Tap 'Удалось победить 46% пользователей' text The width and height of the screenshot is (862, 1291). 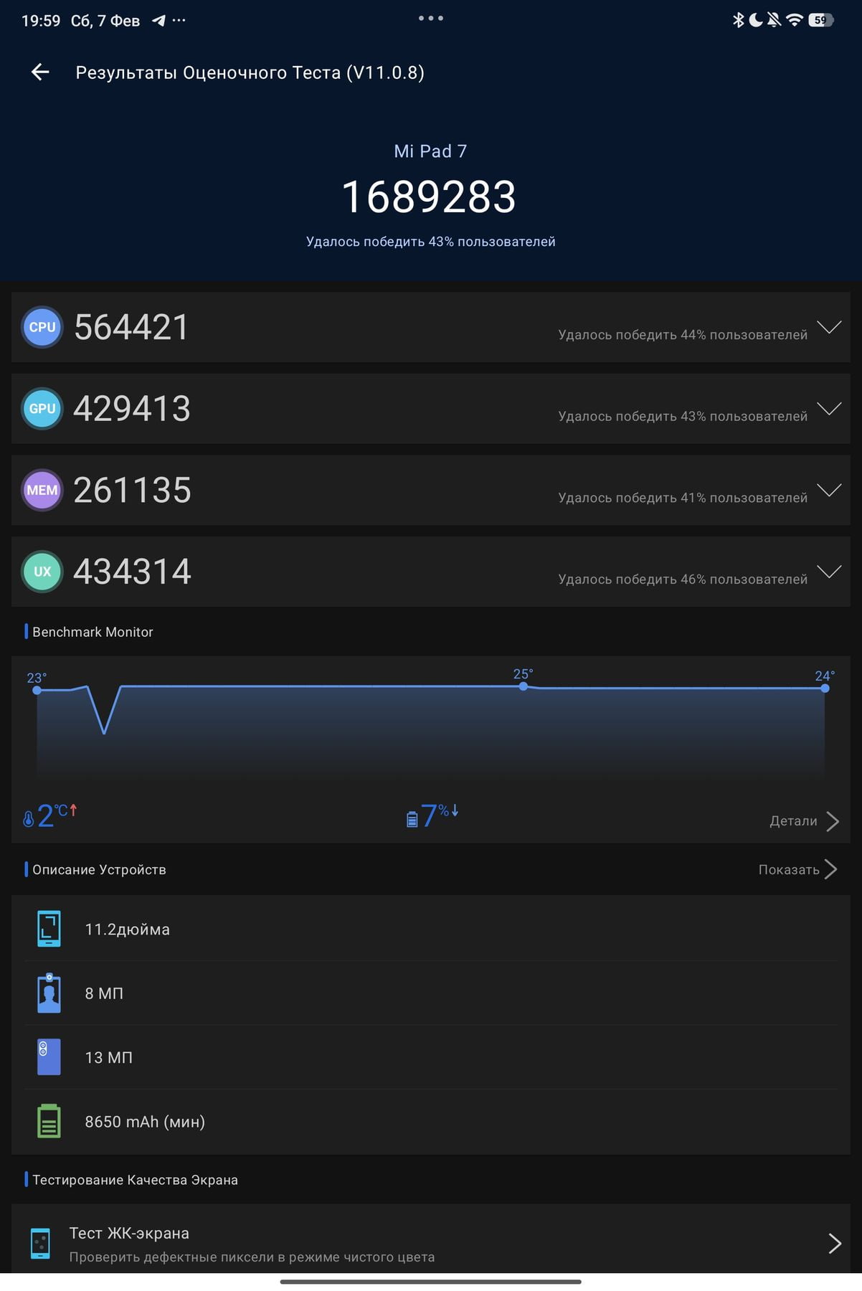coord(683,580)
